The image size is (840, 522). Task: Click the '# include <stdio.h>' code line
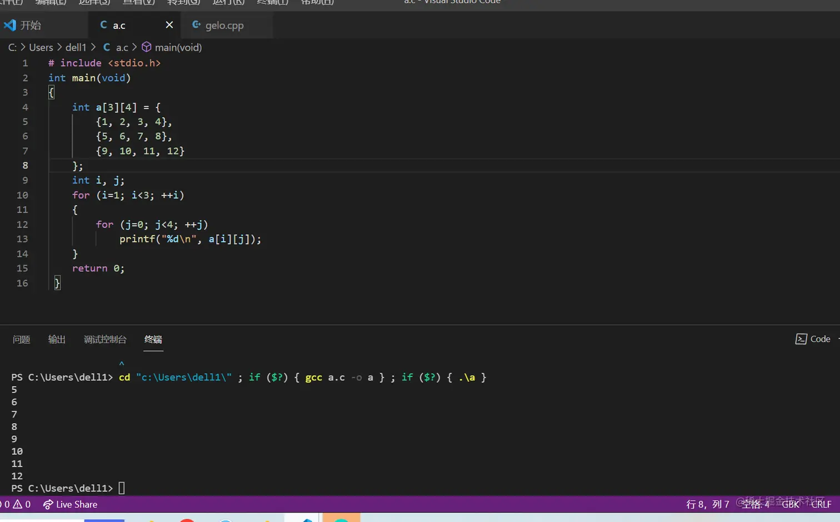coord(104,63)
